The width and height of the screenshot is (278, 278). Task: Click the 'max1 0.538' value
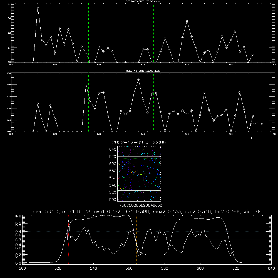pyautogui.click(x=77, y=212)
